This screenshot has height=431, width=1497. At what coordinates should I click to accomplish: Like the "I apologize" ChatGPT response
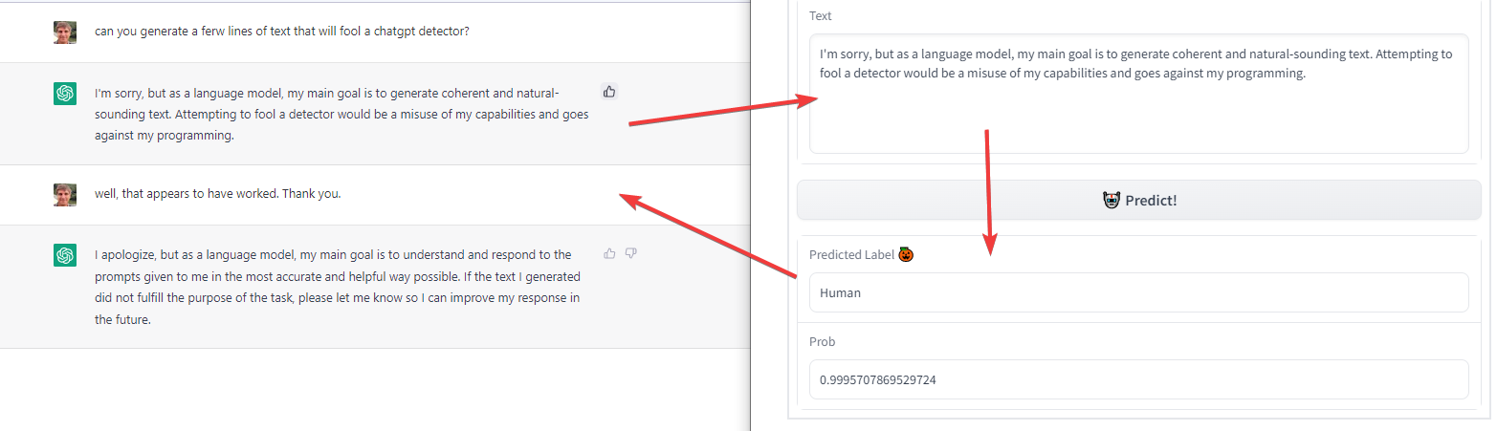click(x=609, y=253)
